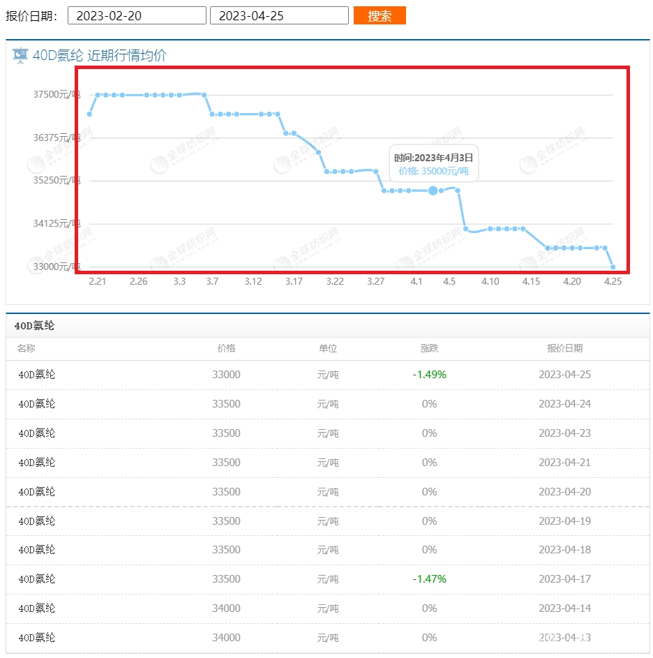This screenshot has height=658, width=653.
Task: Click the start date field showing 2023-02-20
Action: click(x=137, y=15)
